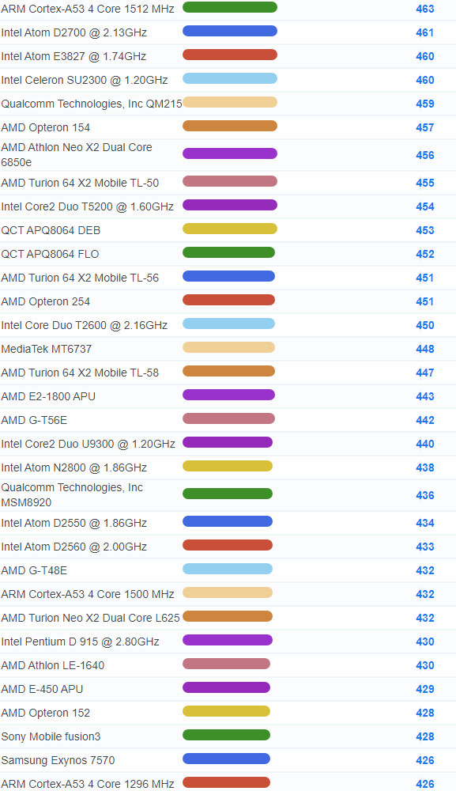Open ARM Cortex-A53 4 Core 1500 MHz
456x791 pixels.
[x=88, y=594]
